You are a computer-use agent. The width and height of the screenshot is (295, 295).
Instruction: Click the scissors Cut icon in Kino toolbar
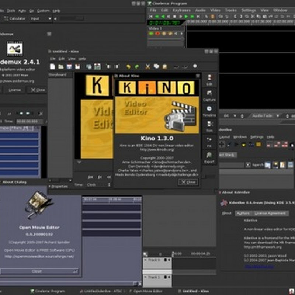pyautogui.click(x=147, y=67)
